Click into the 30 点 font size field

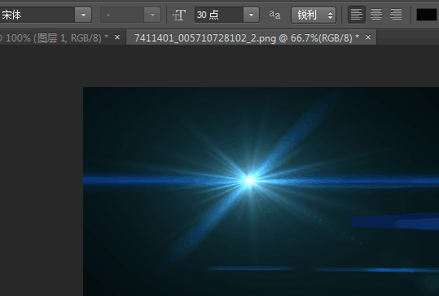tap(218, 15)
